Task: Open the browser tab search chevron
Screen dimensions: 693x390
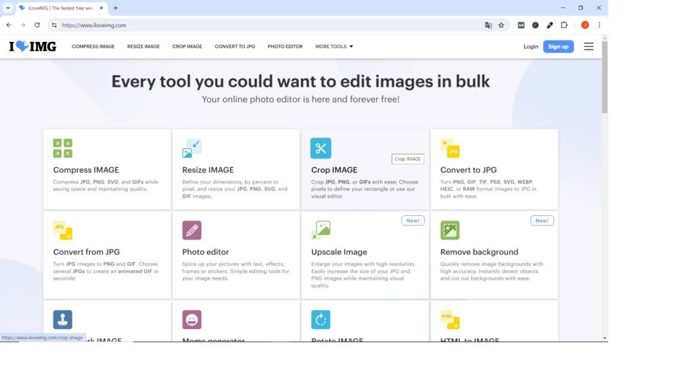Action: click(8, 8)
